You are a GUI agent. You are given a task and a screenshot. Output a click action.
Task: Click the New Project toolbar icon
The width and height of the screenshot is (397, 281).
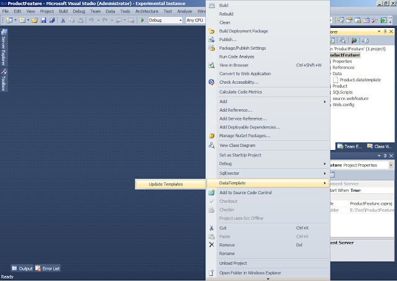9,20
